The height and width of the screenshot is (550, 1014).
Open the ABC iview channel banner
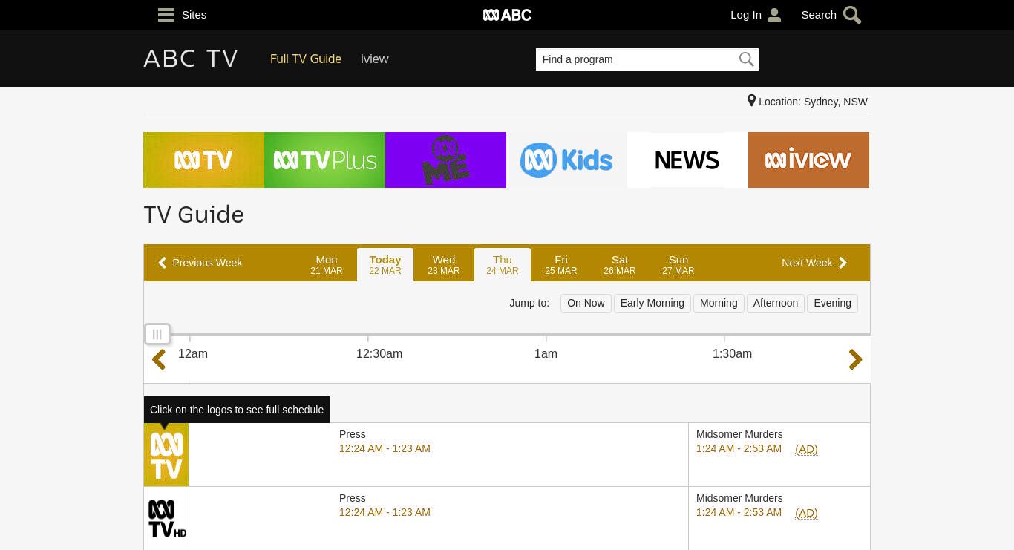tap(808, 160)
